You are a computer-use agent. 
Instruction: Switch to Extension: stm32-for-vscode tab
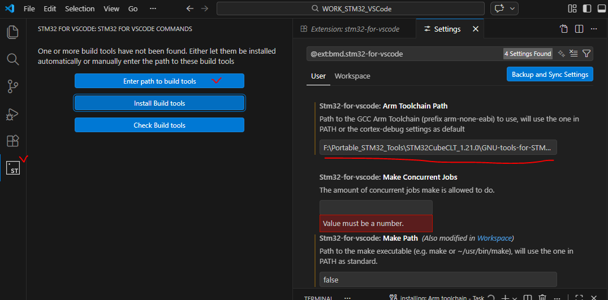350,29
